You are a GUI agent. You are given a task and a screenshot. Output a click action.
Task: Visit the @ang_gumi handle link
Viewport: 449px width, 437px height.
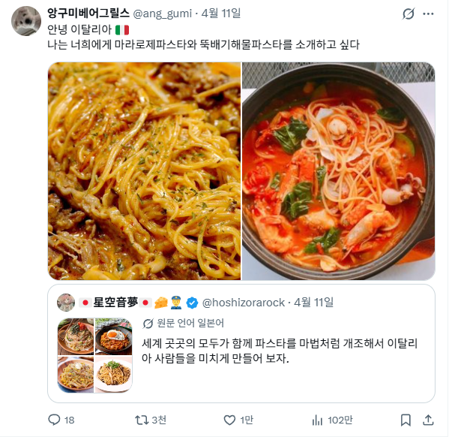pyautogui.click(x=163, y=14)
